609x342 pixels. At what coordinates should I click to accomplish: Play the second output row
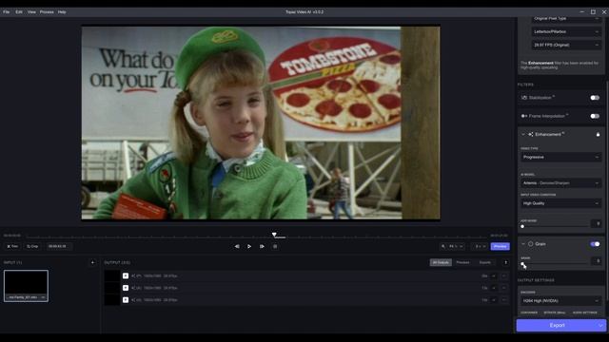126,288
